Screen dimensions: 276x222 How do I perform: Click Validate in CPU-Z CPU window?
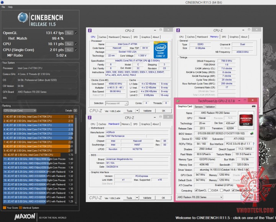[x=147, y=111]
